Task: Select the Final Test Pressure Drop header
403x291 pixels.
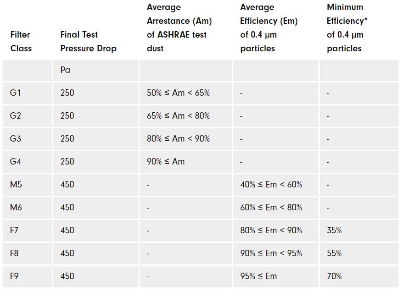Action: [88, 41]
